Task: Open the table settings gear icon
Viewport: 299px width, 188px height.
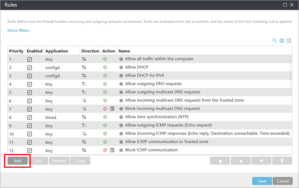Action: (x=282, y=41)
